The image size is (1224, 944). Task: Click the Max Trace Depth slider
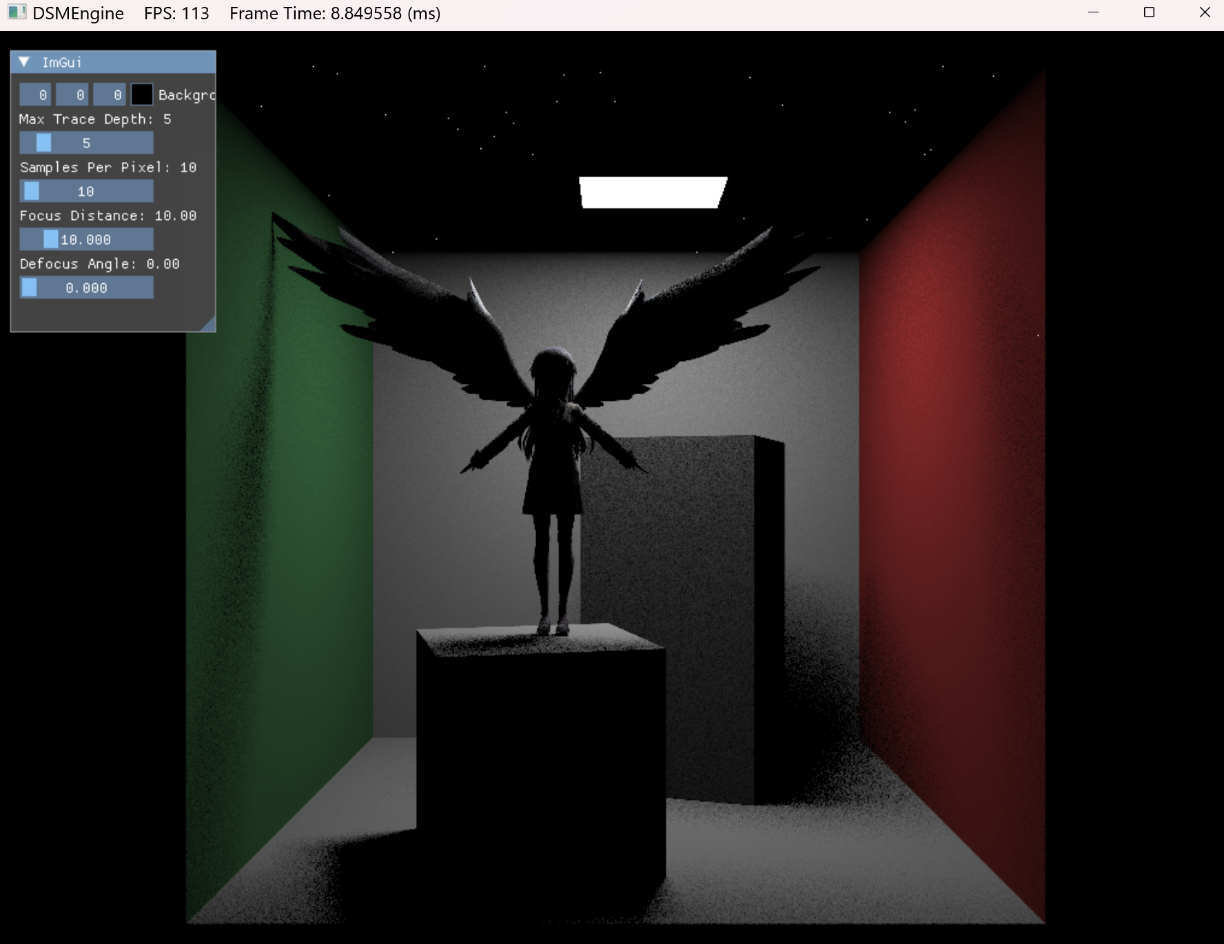pos(86,143)
